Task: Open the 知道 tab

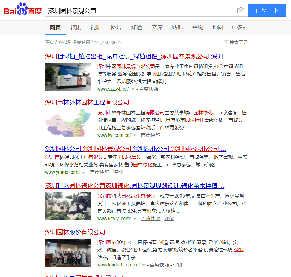Action: point(137,27)
